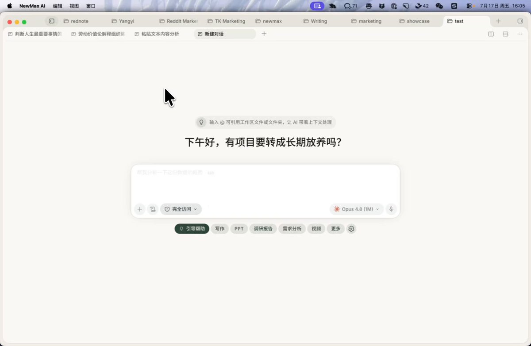
Task: Click the crop-style icon beside attach plus
Action: click(x=153, y=209)
